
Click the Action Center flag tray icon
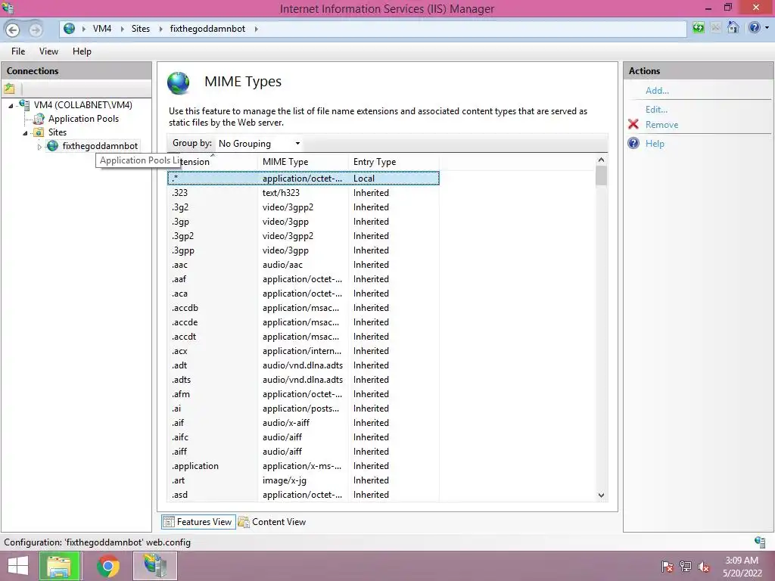668,567
